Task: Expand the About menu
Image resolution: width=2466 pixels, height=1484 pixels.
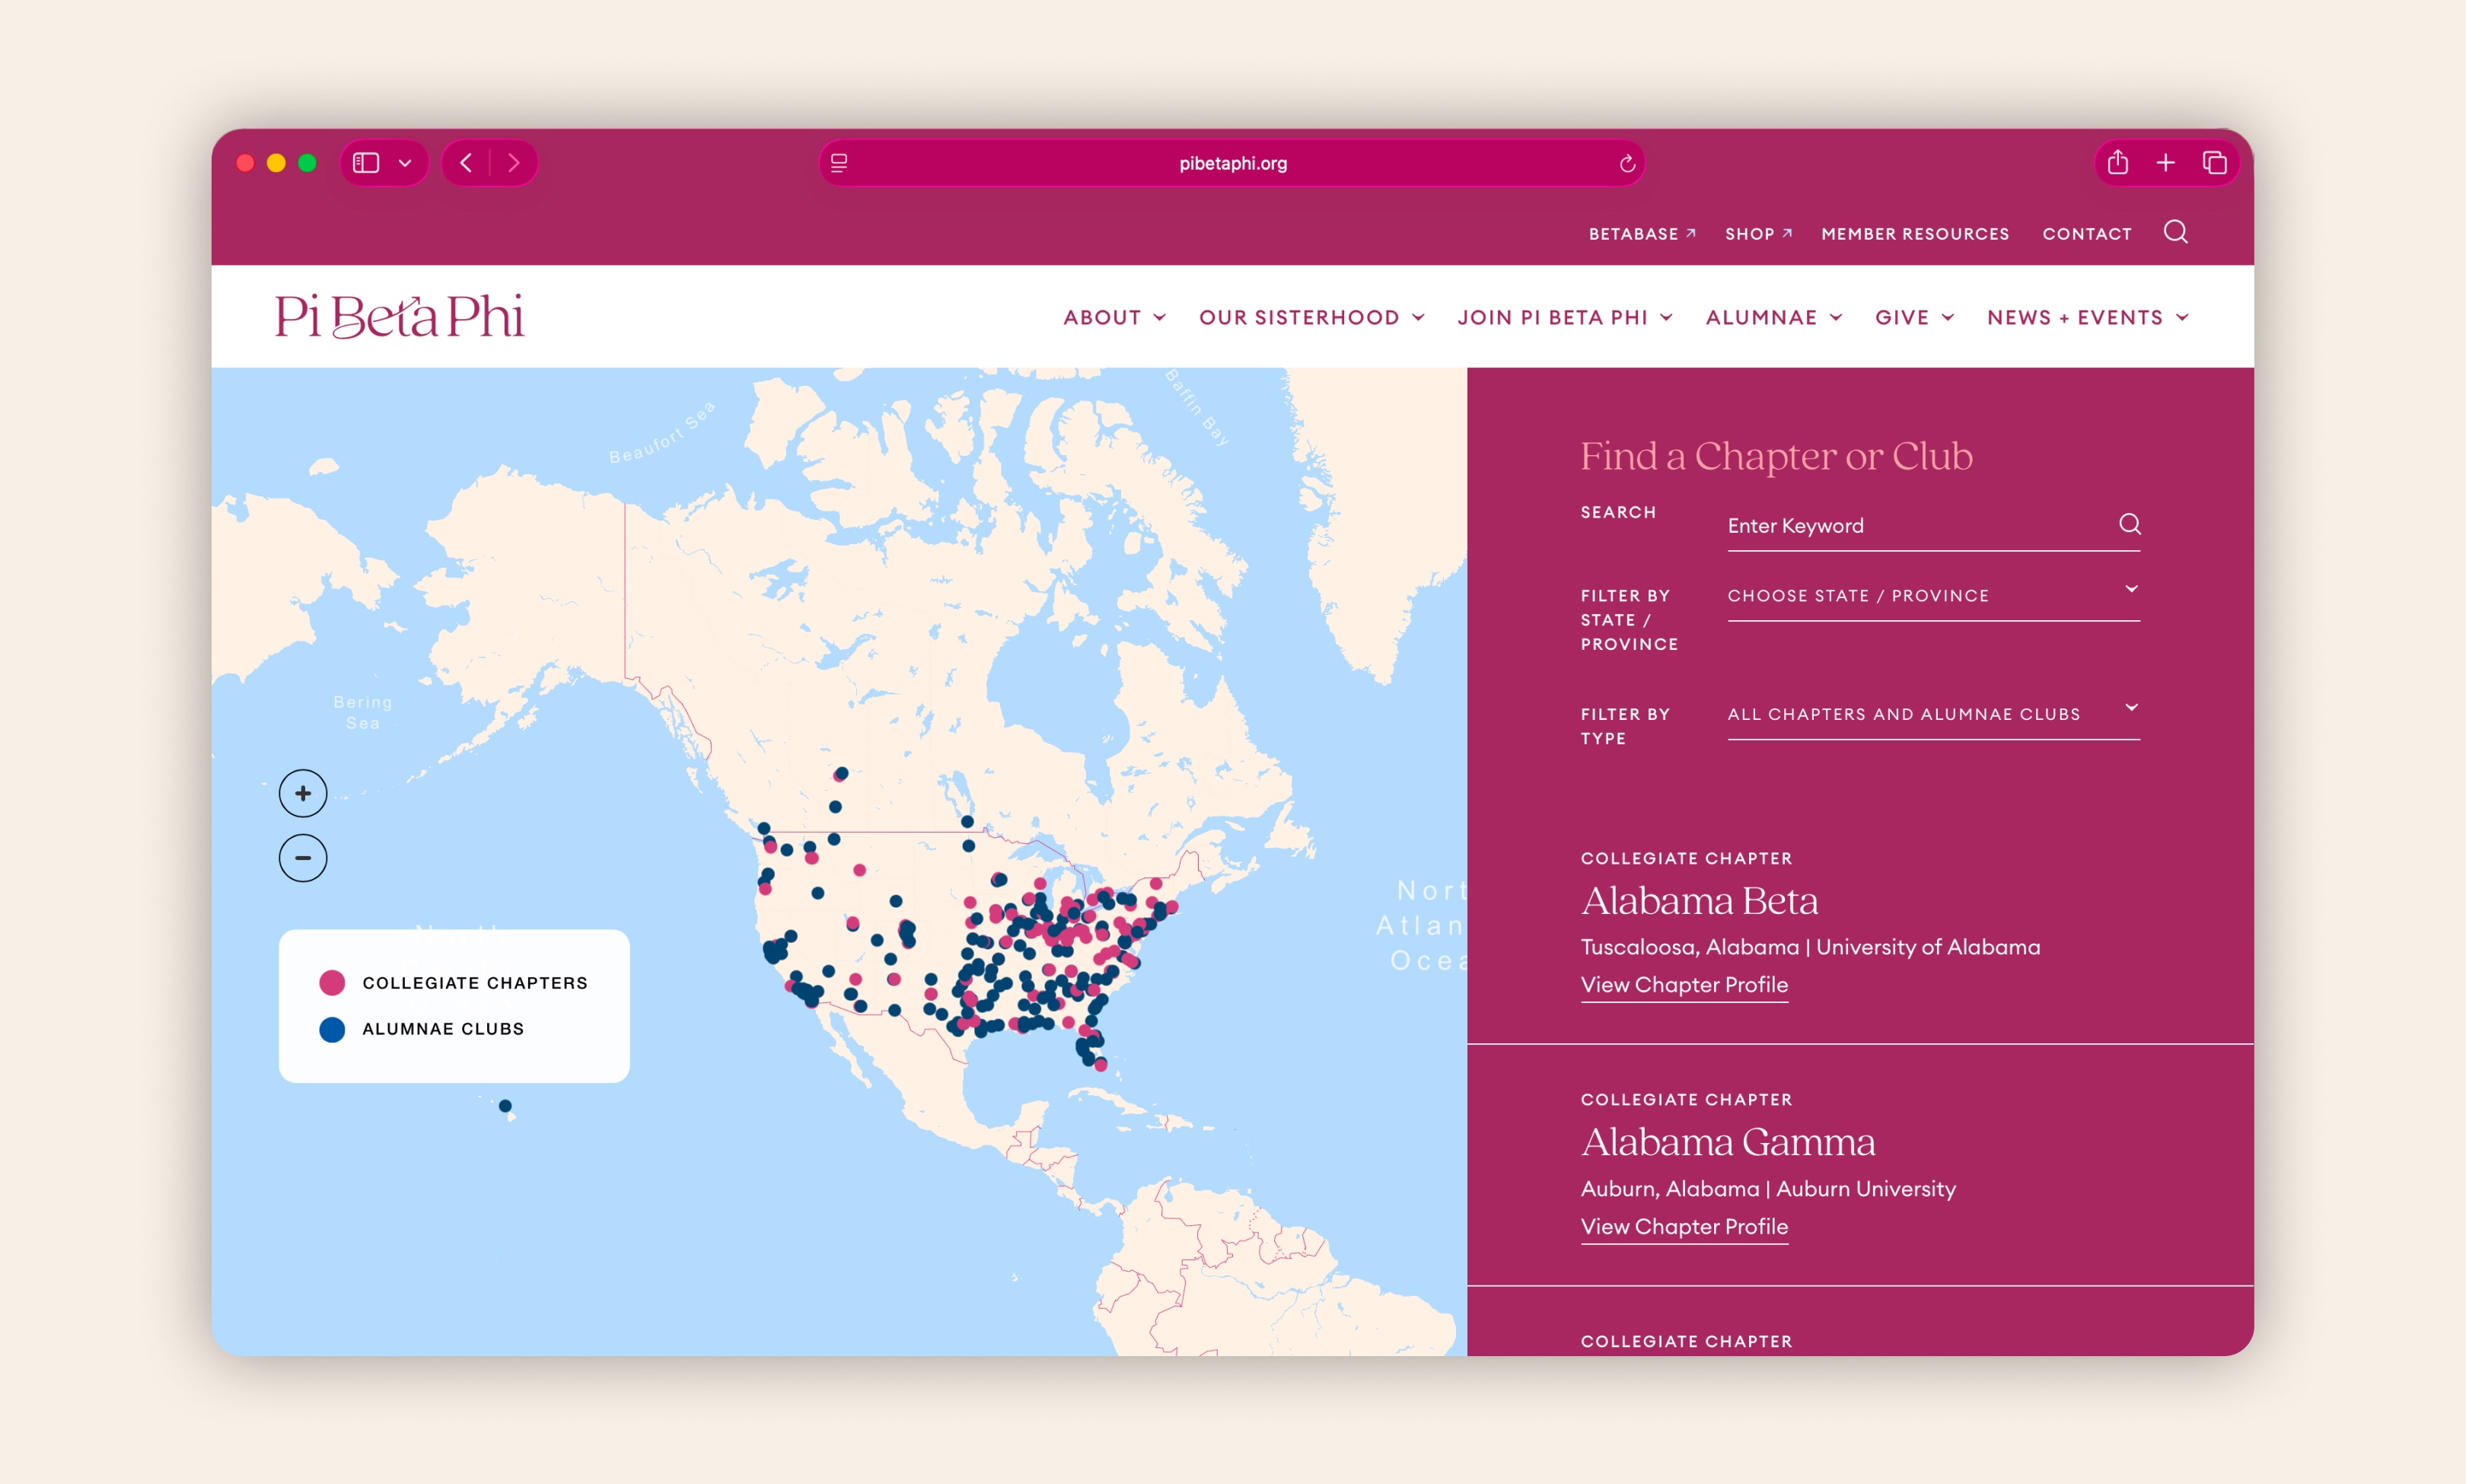Action: pos(1114,317)
